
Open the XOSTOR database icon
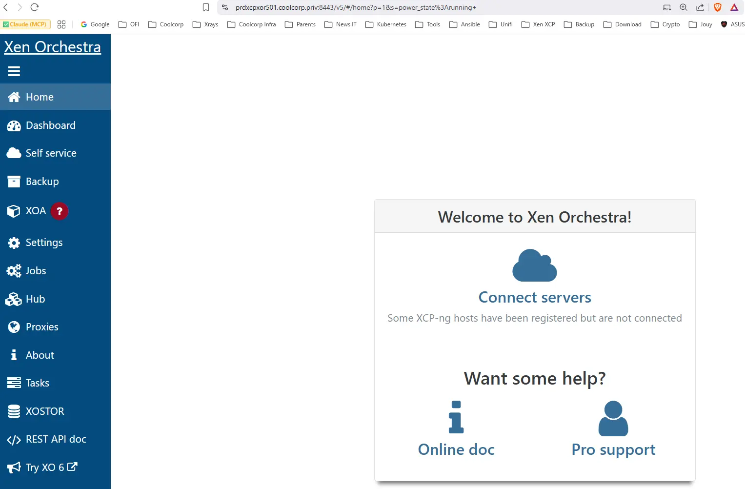point(14,411)
